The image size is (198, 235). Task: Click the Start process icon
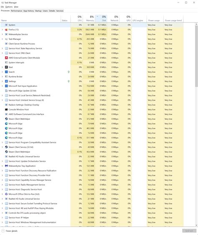pyautogui.click(x=6, y=67)
